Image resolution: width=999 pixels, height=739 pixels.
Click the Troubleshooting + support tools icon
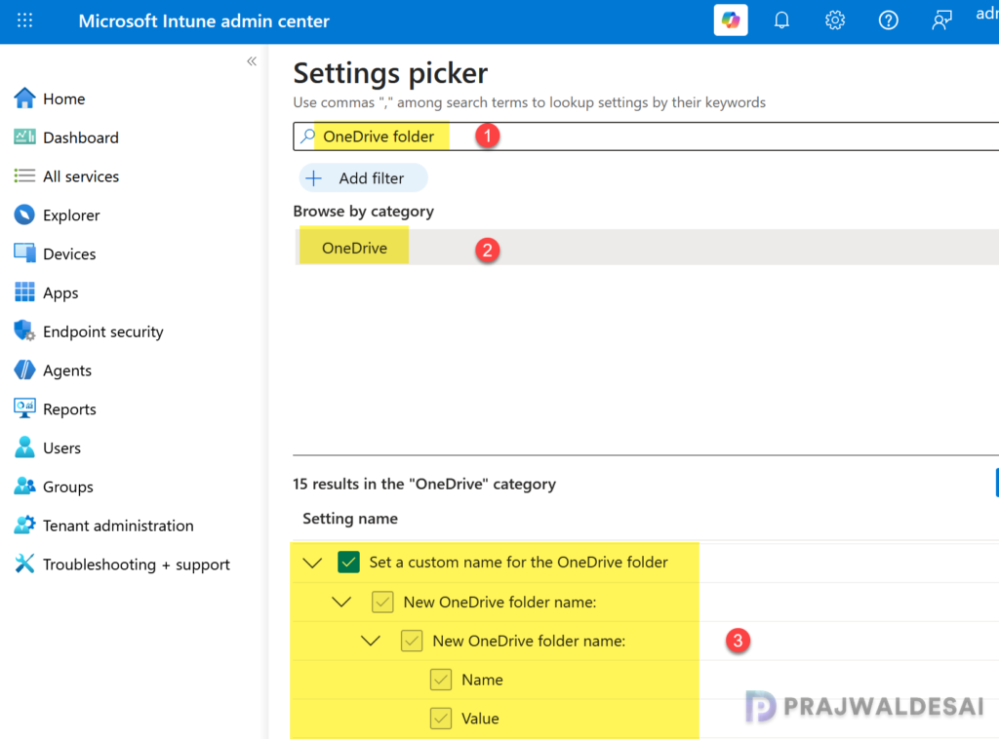(24, 564)
